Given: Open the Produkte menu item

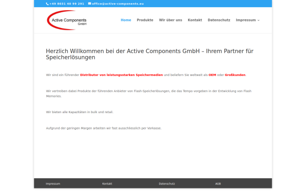Looking at the screenshot, I should tap(145, 20).
